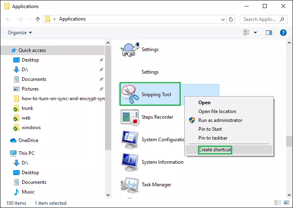293x208 pixels.
Task: Choose Open from the context menu
Action: click(x=229, y=103)
